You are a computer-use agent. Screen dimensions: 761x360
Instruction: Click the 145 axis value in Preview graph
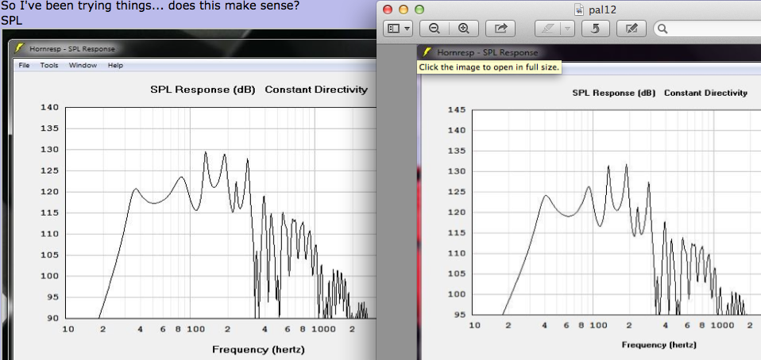(x=457, y=110)
